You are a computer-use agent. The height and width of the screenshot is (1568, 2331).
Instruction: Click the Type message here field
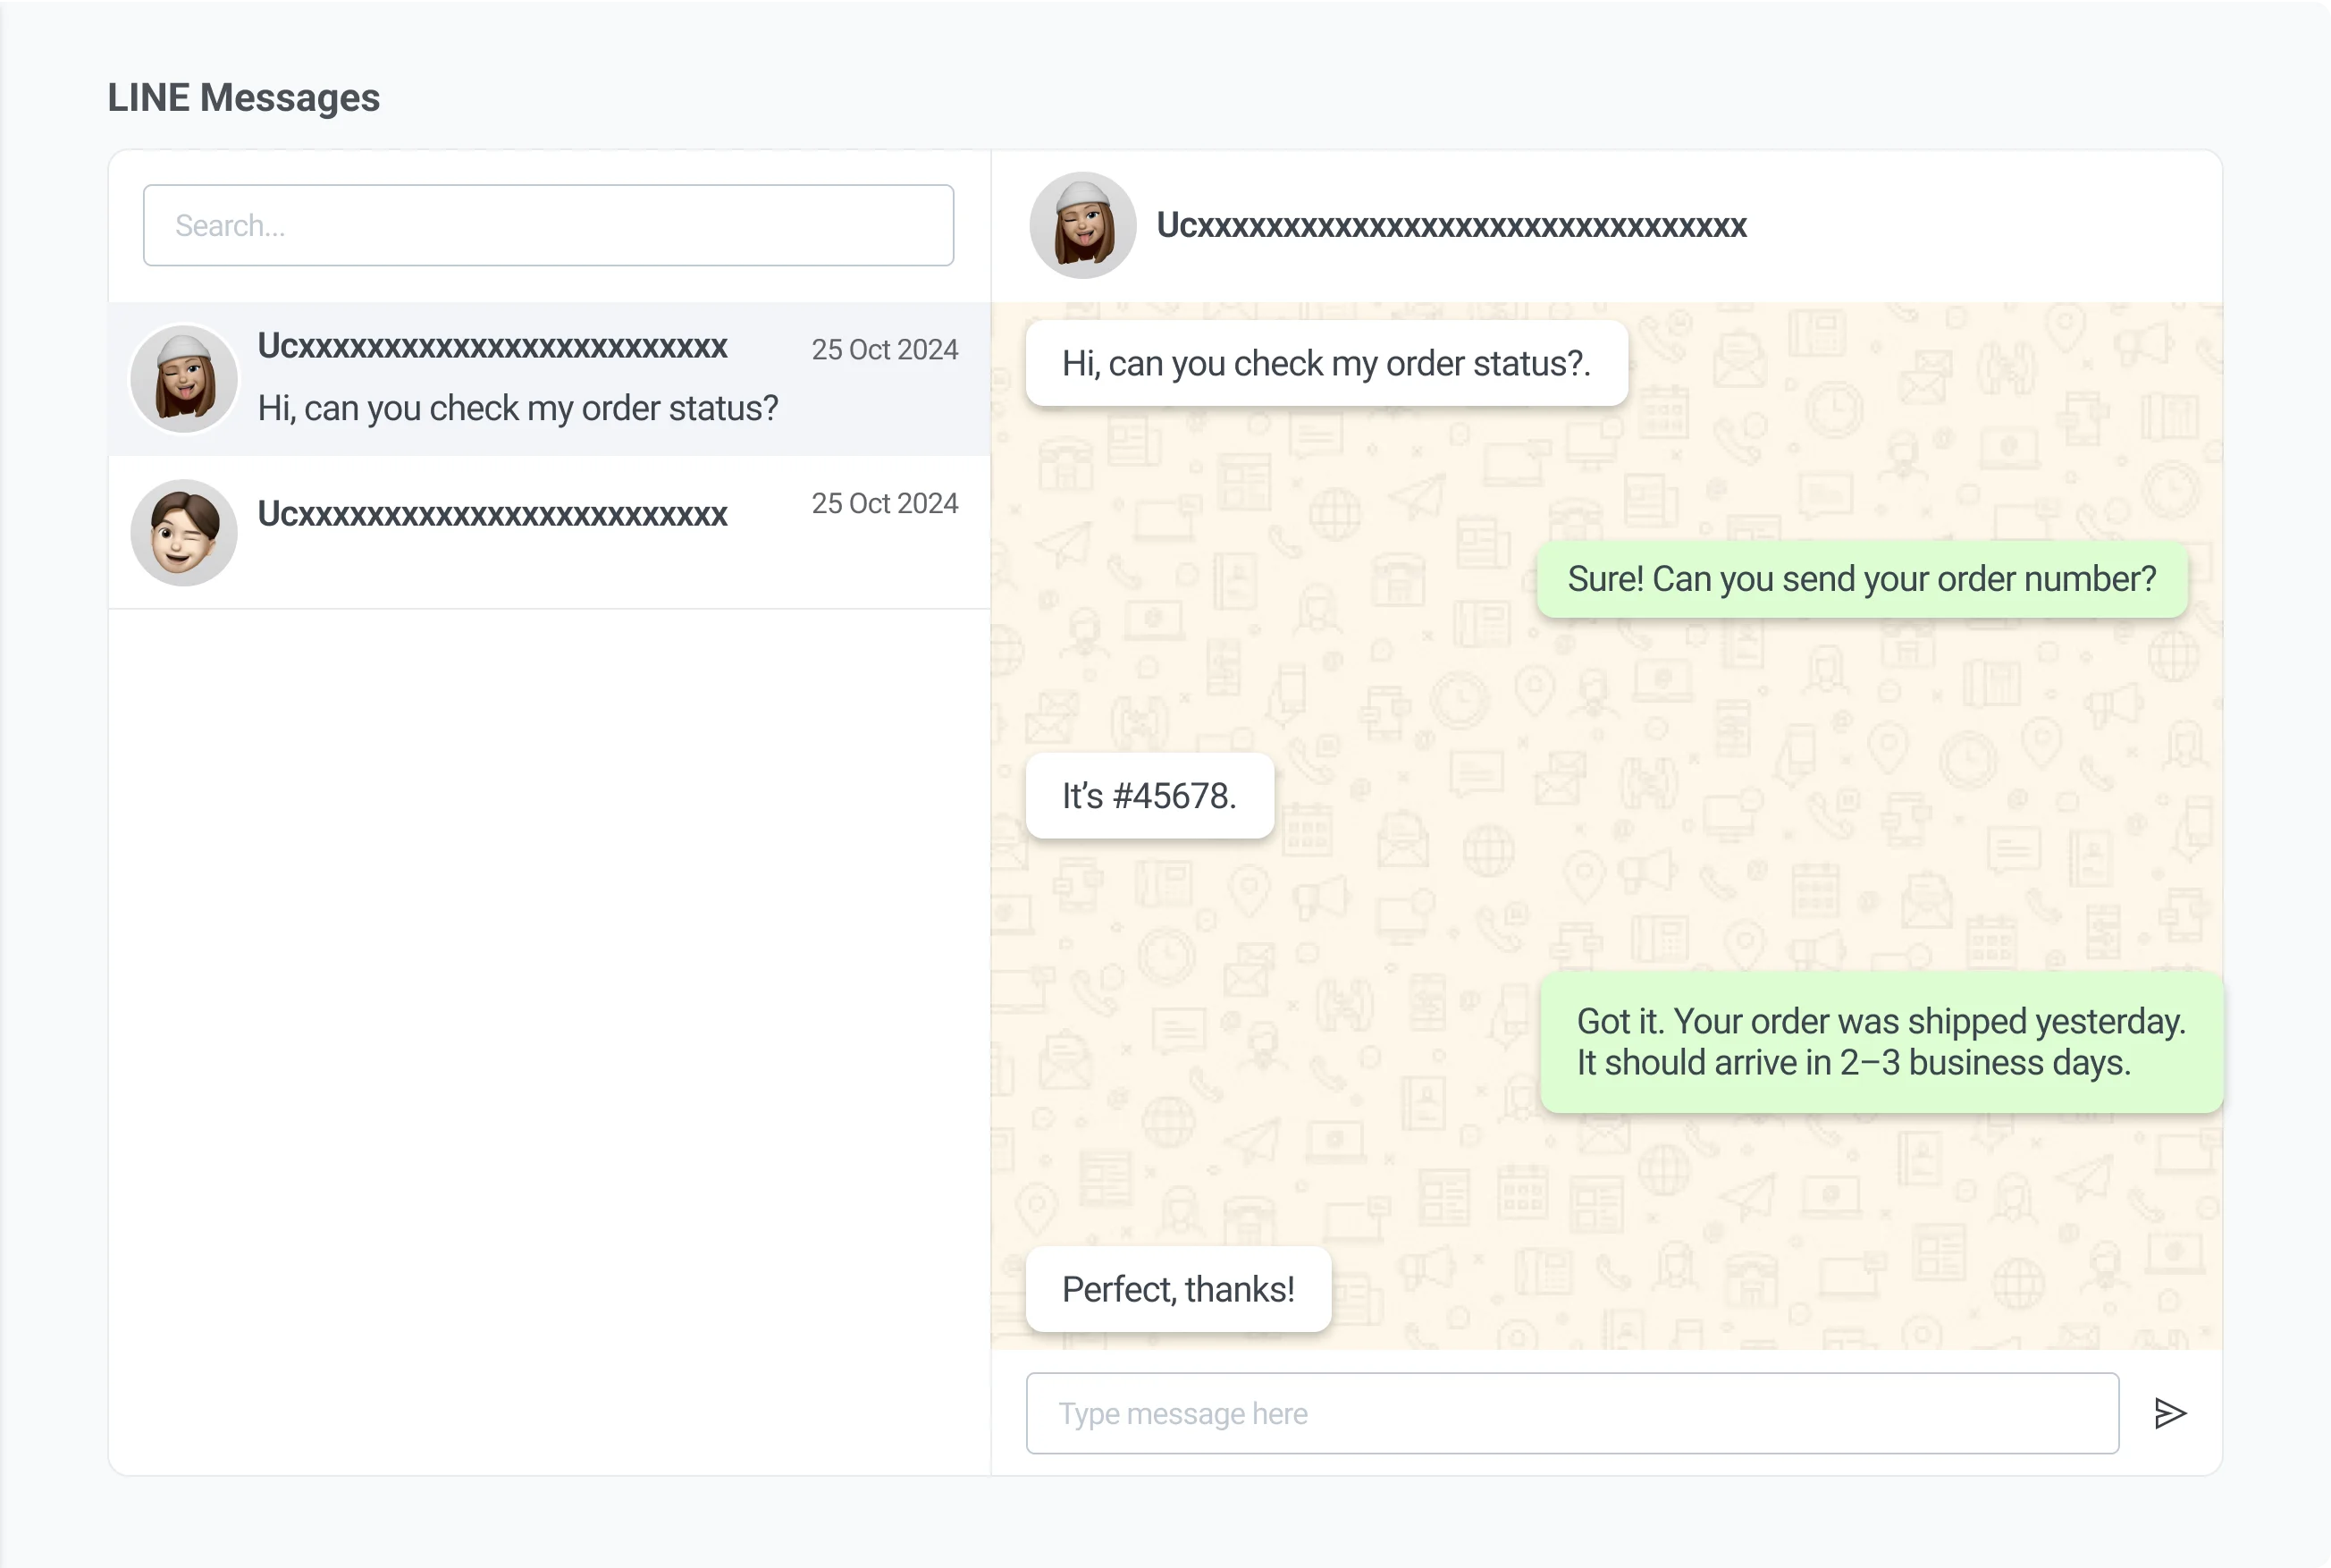[1571, 1413]
